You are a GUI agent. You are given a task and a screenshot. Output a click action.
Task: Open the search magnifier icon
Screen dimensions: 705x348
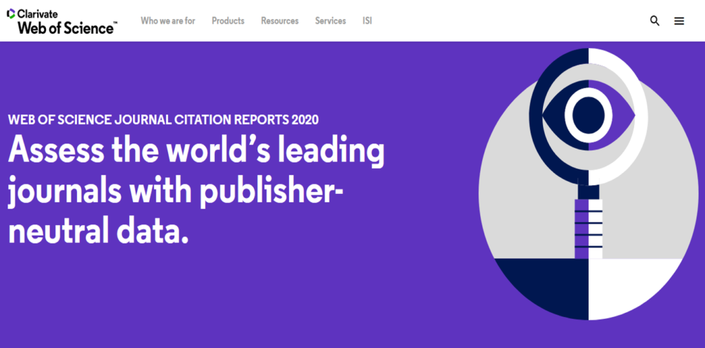pyautogui.click(x=655, y=21)
